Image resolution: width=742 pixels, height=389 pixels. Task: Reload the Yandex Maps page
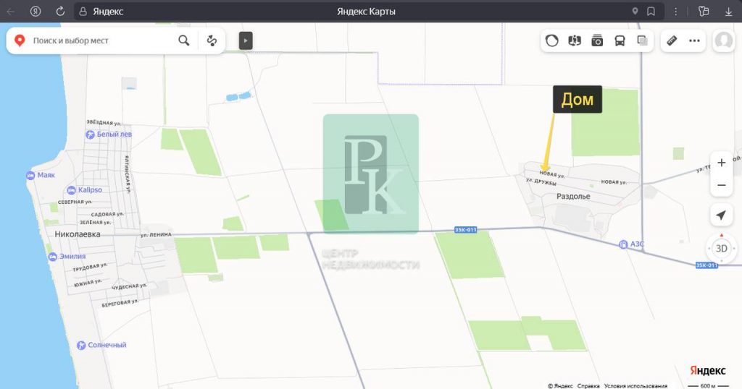60,12
